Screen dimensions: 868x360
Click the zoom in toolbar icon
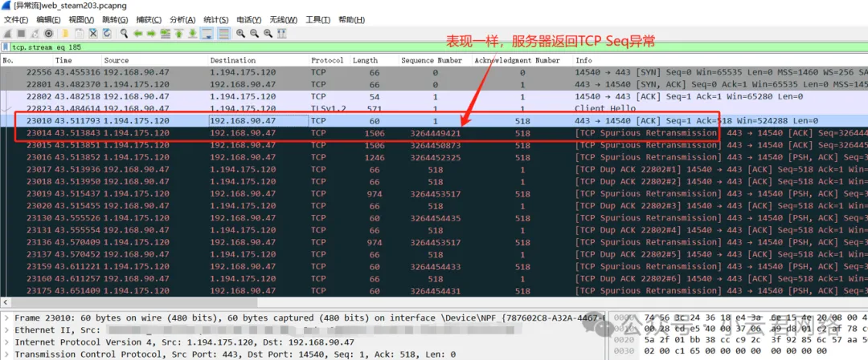240,34
